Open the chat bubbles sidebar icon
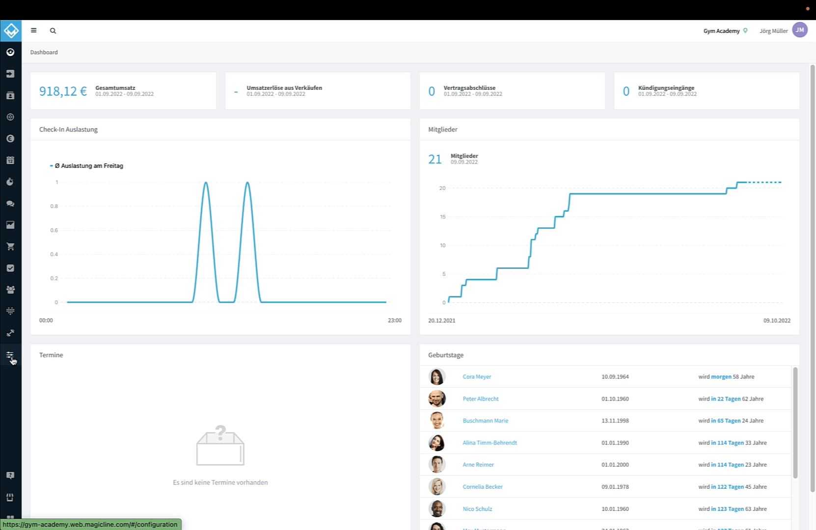The width and height of the screenshot is (816, 530). (x=10, y=203)
